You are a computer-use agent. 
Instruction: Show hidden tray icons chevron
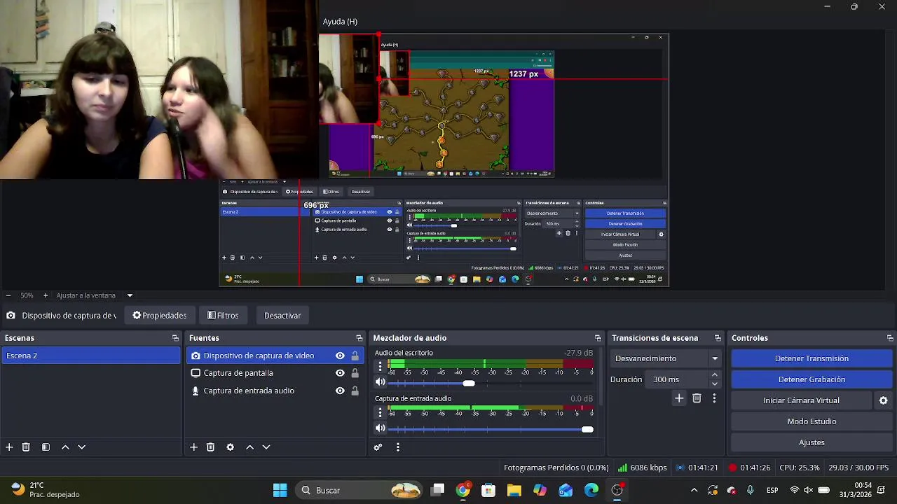[x=694, y=490]
